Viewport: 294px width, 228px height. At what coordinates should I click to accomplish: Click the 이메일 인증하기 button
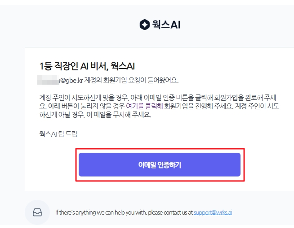click(160, 165)
